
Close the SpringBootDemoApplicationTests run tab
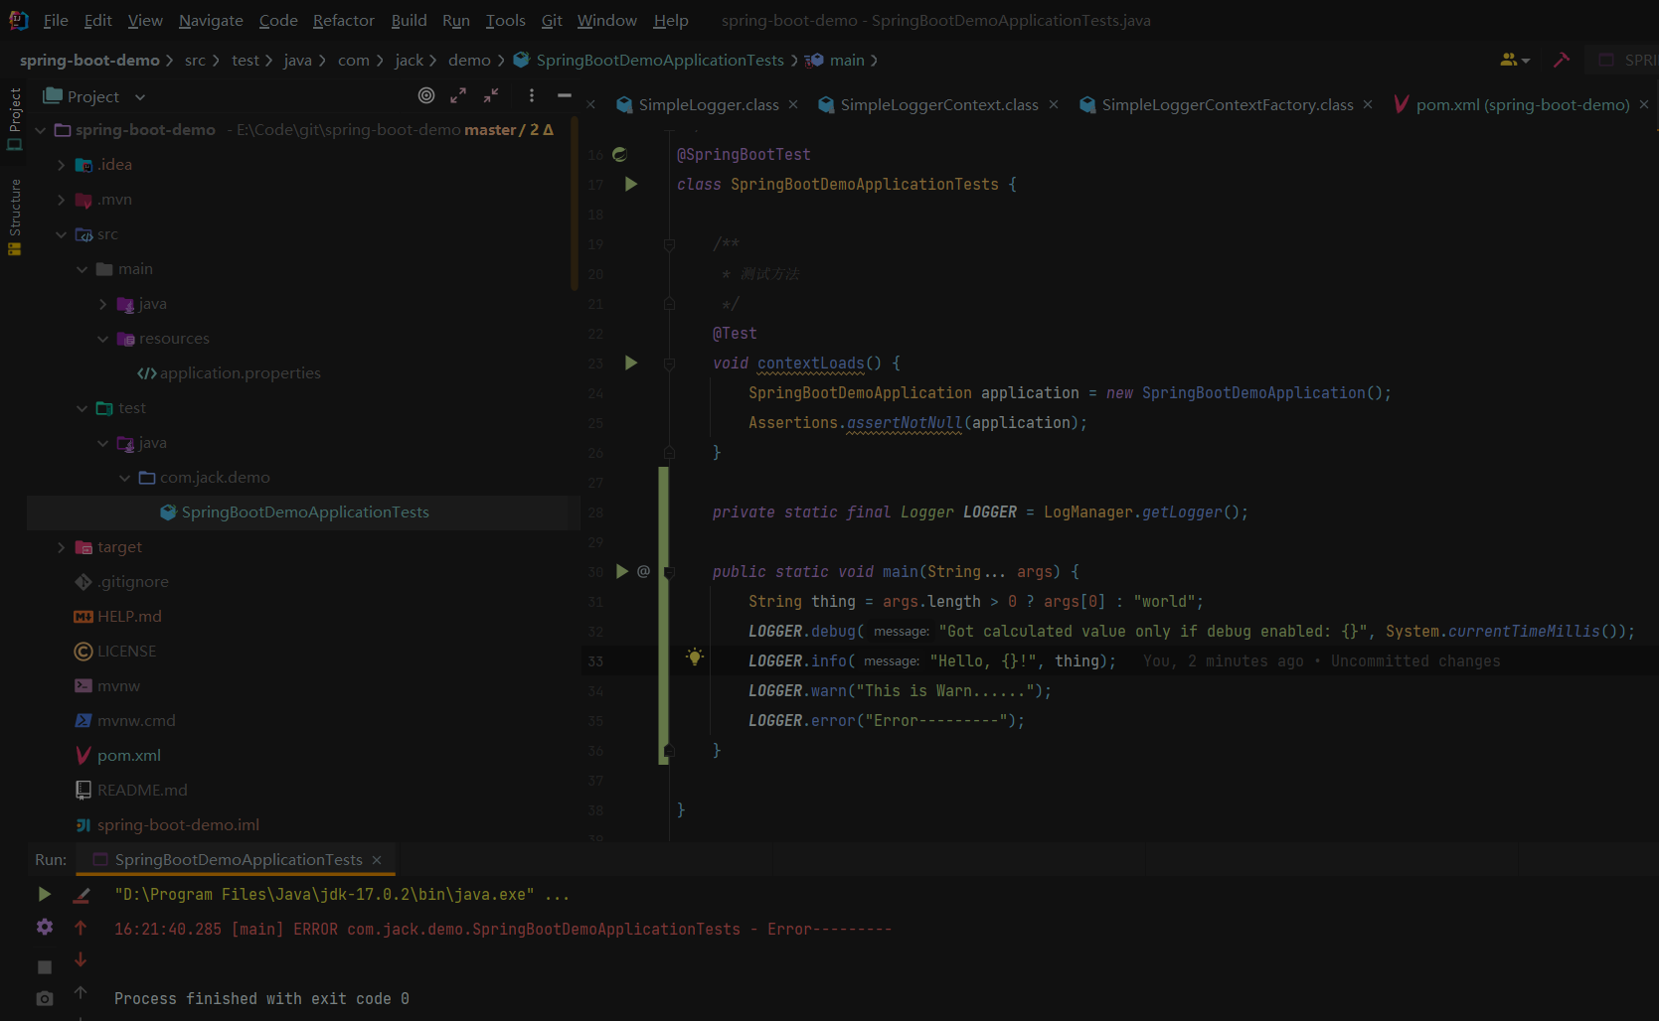coord(377,860)
